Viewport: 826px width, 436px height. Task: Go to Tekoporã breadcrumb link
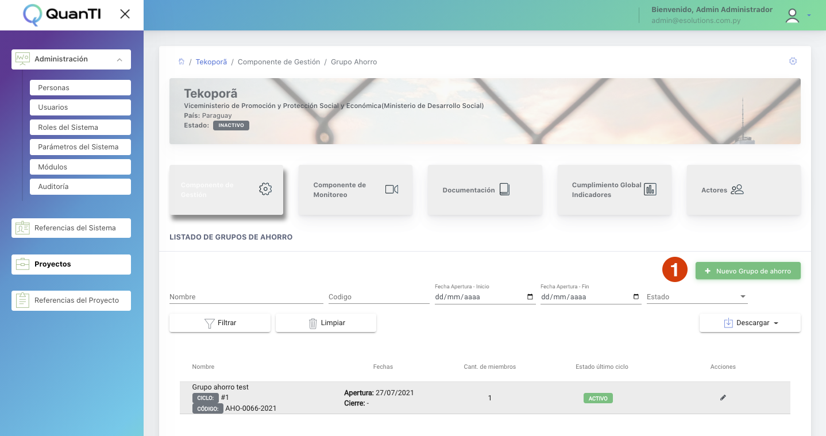pyautogui.click(x=211, y=61)
